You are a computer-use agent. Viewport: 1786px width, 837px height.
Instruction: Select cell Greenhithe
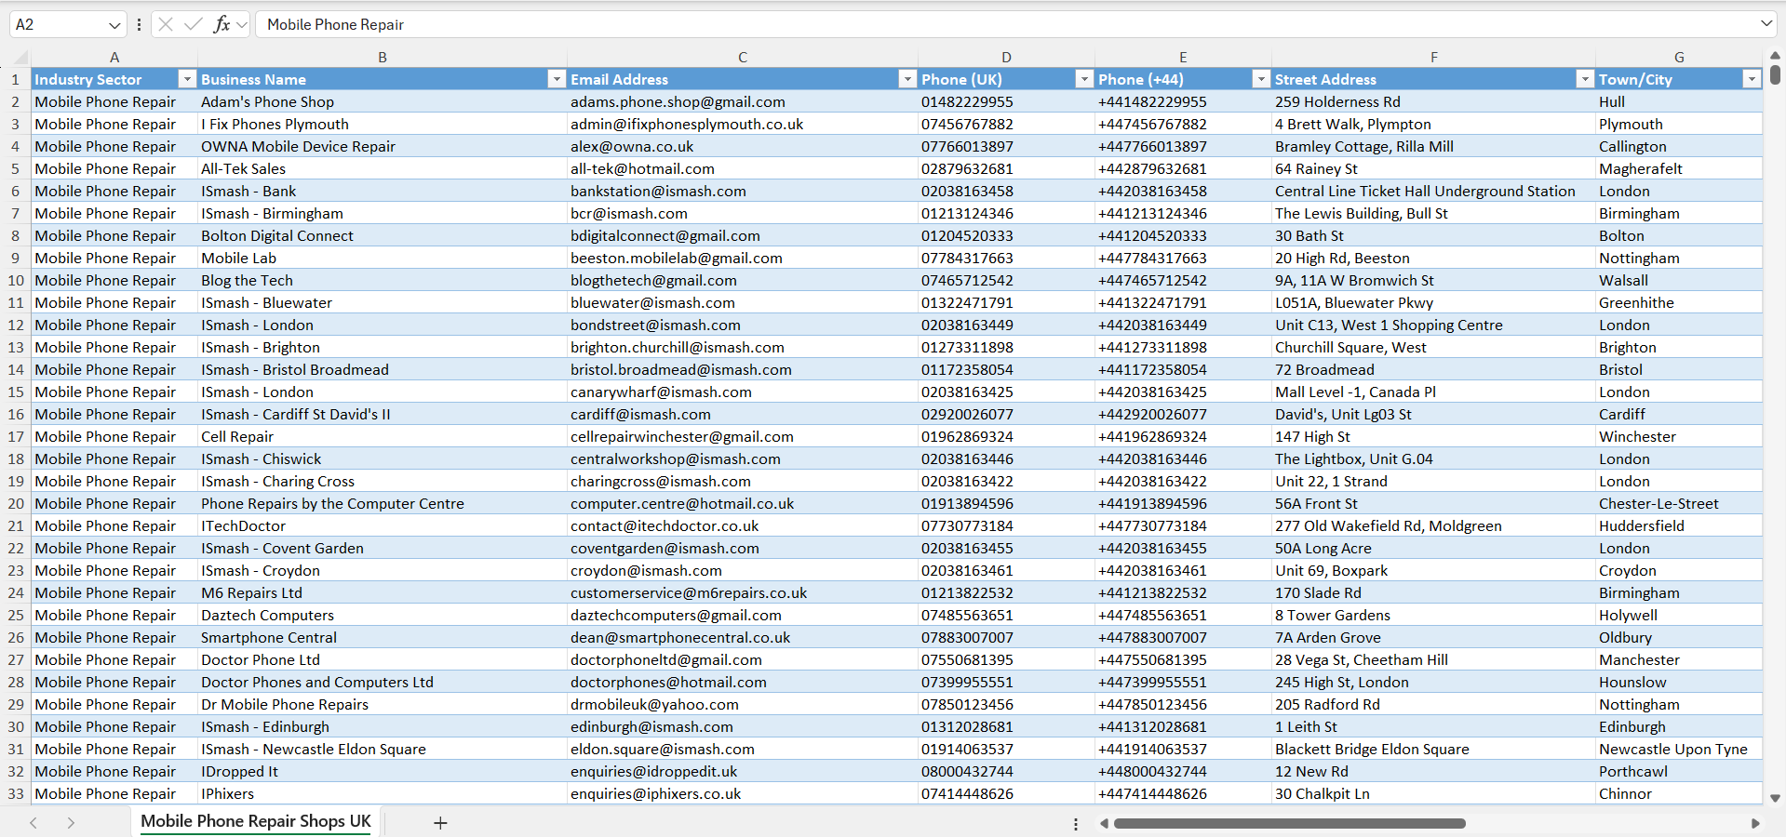[x=1679, y=302]
